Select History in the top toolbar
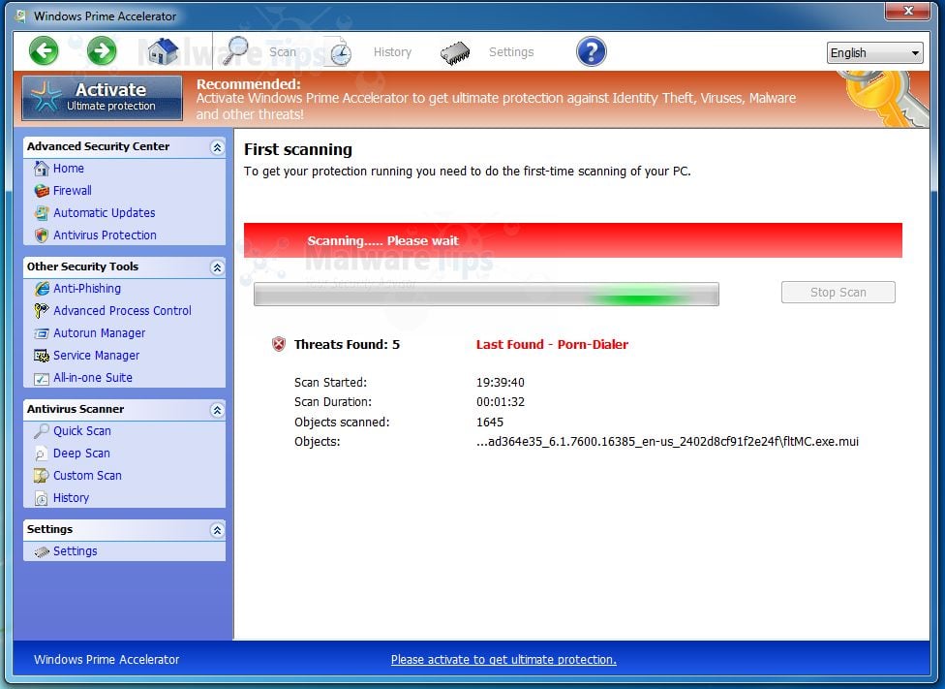 click(392, 52)
